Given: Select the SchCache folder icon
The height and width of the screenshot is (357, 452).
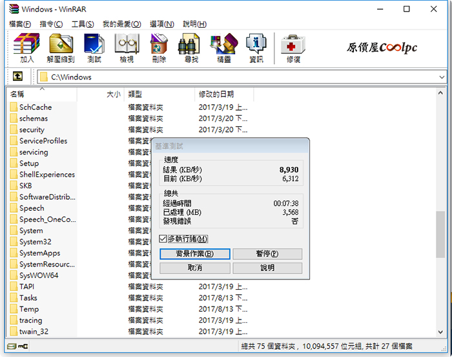Looking at the screenshot, I should pyautogui.click(x=14, y=107).
